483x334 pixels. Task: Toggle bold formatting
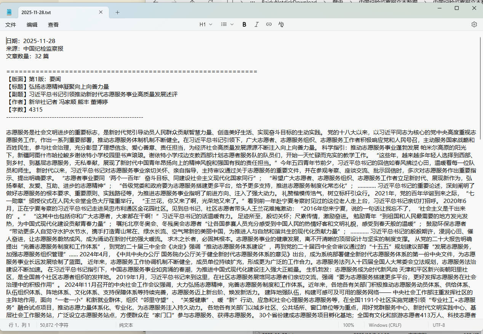[245, 24]
